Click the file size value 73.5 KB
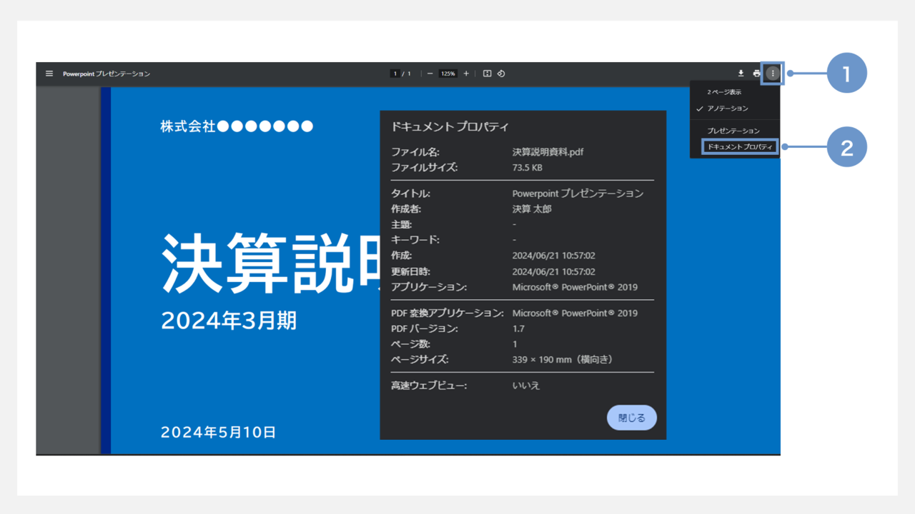 (x=528, y=168)
